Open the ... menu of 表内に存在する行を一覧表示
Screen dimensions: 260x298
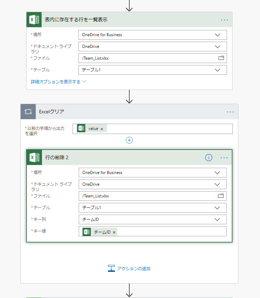[225, 20]
